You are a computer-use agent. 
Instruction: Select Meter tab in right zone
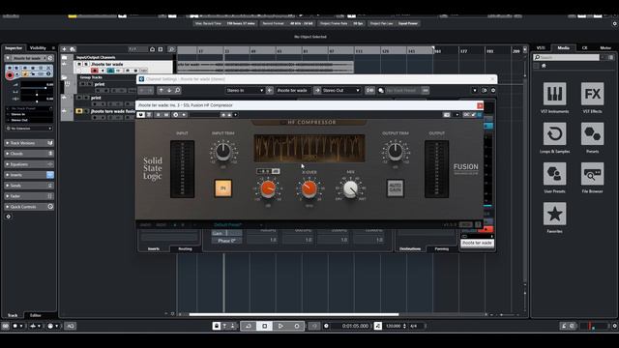pyautogui.click(x=605, y=47)
